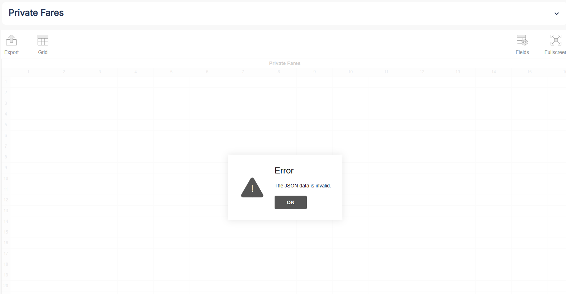The image size is (566, 294).
Task: Click the grid's Private Fares title bar
Action: click(285, 63)
